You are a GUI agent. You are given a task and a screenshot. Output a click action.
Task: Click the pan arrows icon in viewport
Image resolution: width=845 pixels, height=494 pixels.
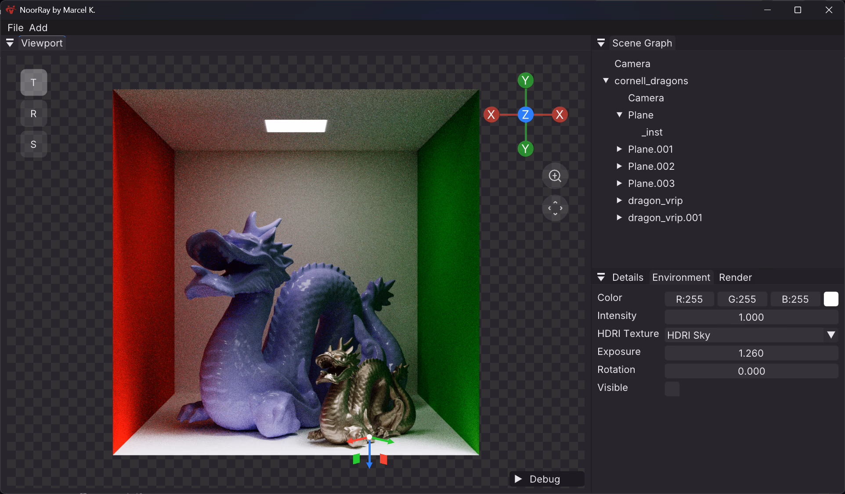click(x=555, y=208)
